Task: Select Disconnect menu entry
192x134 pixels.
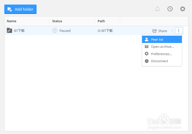Action: (x=159, y=61)
